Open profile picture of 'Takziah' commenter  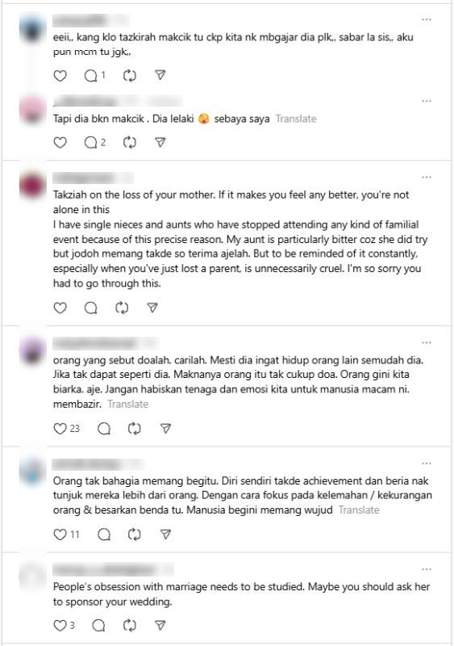(32, 186)
